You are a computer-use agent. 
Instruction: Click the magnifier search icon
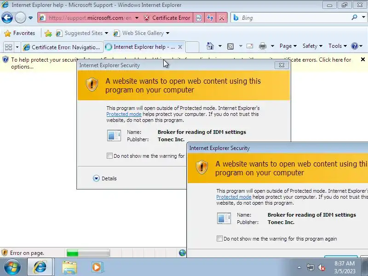click(x=354, y=17)
